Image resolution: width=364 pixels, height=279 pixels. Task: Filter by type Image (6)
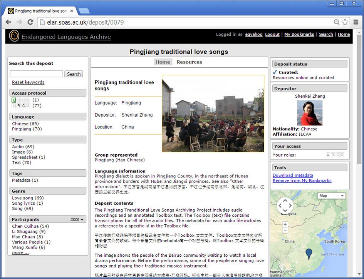pyautogui.click(x=22, y=152)
